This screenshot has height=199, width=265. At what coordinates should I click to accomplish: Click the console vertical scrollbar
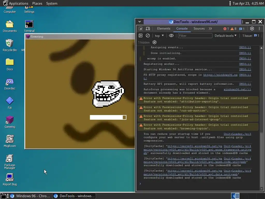click(261, 118)
